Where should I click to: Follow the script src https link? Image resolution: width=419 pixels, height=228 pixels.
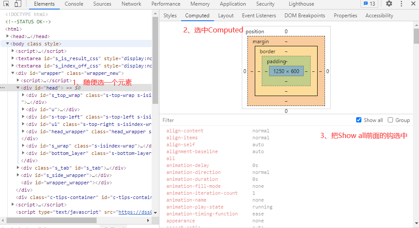(135, 212)
